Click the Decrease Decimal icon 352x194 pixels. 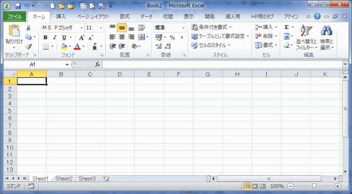click(x=168, y=46)
